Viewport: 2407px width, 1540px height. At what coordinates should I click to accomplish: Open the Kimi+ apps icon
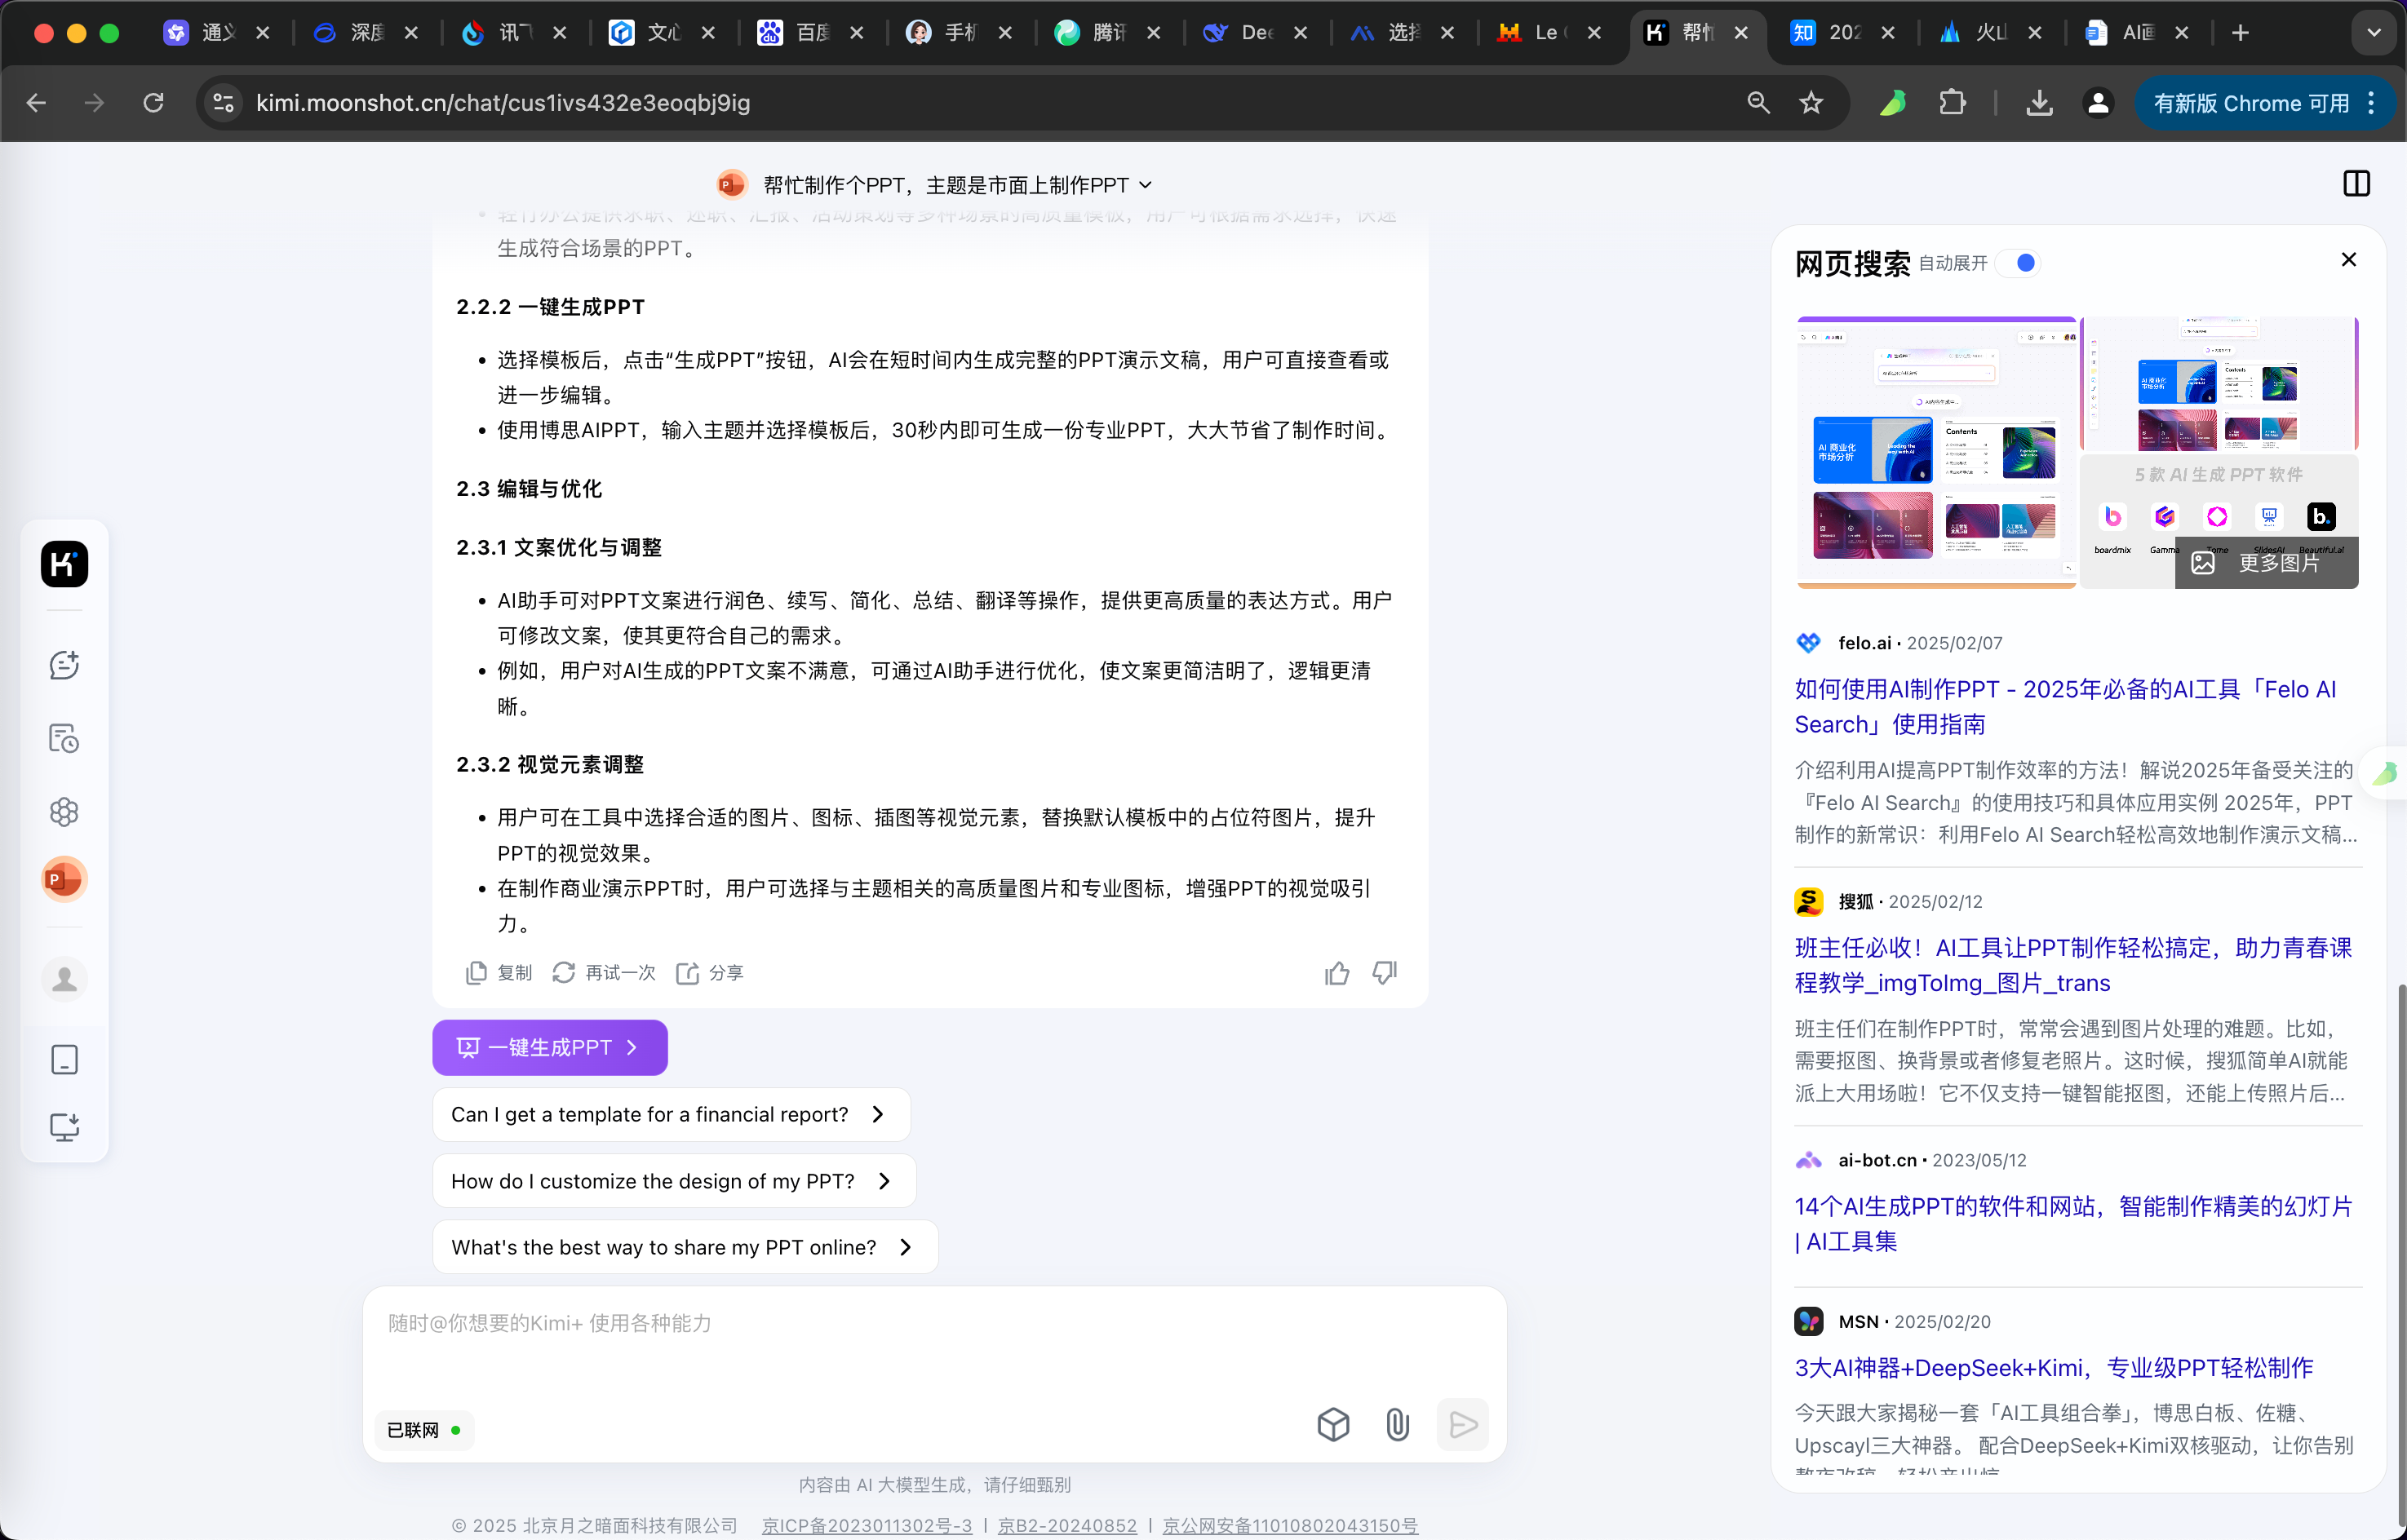click(64, 811)
